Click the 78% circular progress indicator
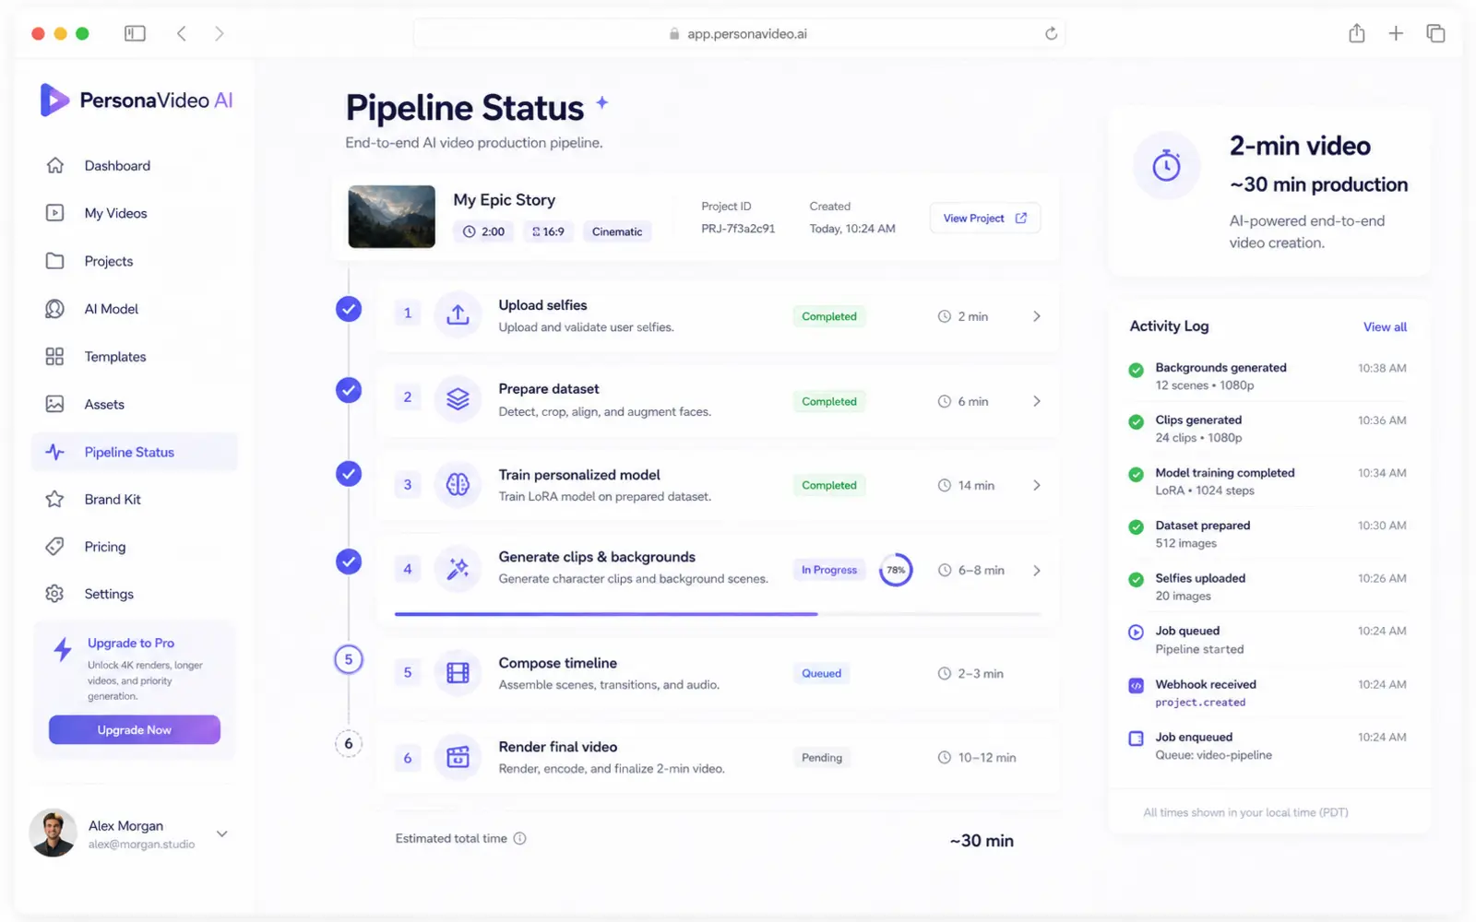 pos(896,570)
